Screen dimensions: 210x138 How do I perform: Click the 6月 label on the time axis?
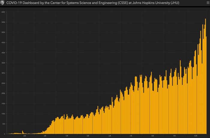(x=109, y=136)
